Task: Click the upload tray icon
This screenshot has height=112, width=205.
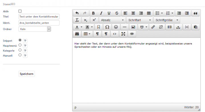Action: coord(178,27)
